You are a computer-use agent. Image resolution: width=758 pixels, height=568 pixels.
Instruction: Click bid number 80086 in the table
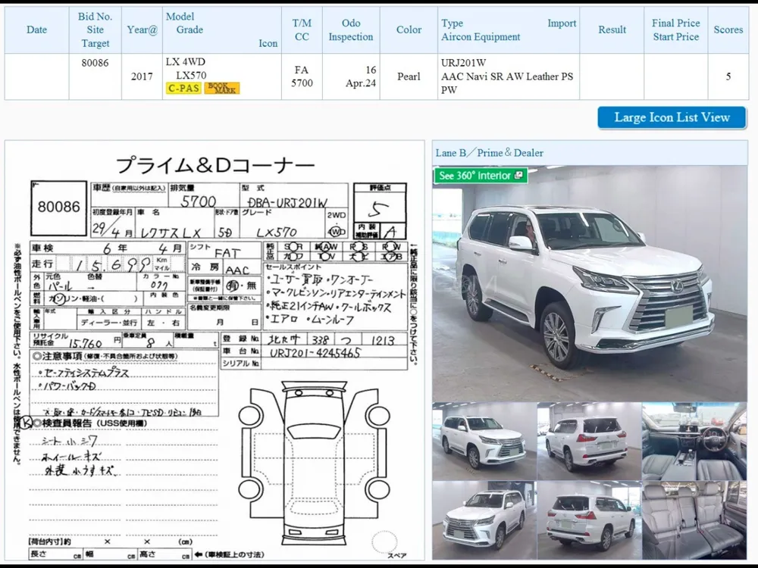point(96,63)
